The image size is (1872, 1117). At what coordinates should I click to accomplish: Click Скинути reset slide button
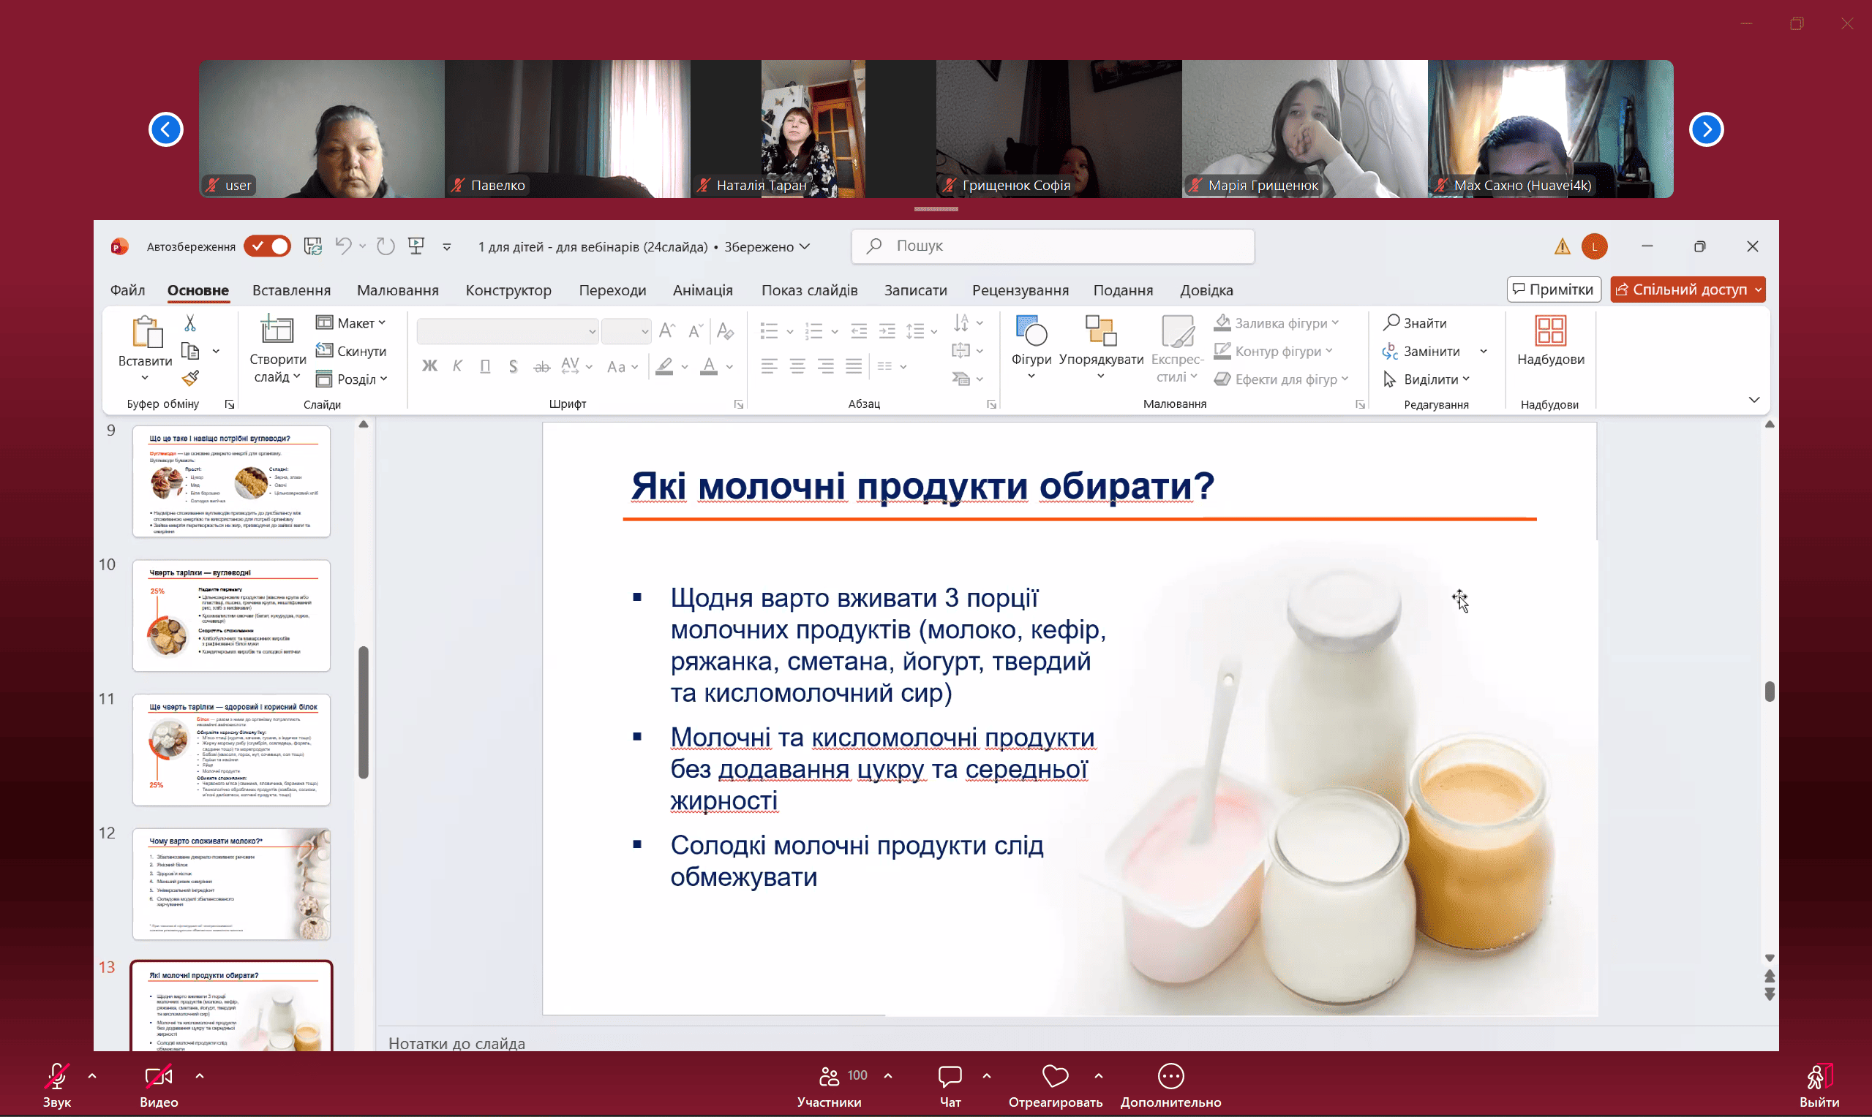pos(351,351)
